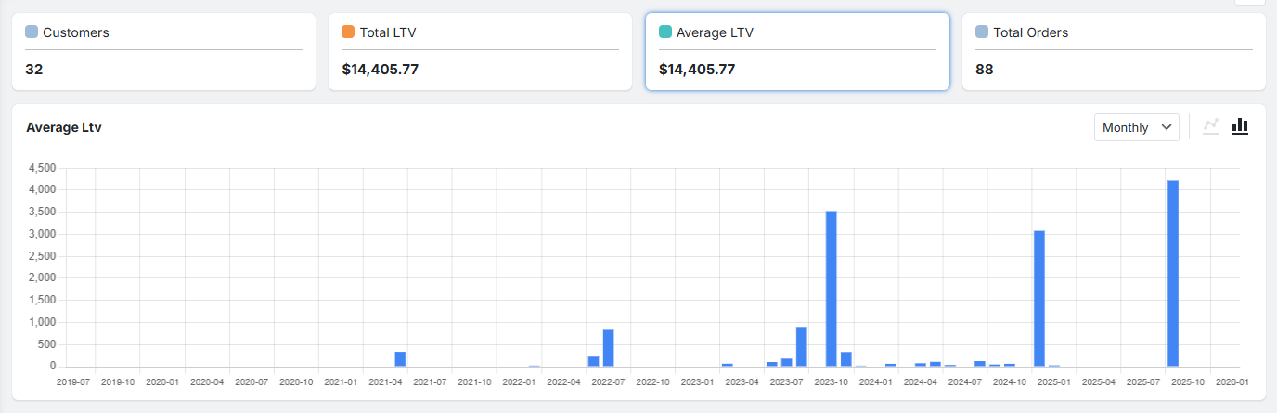The image size is (1277, 413).
Task: Click the 88 value under Total Orders
Action: pos(985,69)
